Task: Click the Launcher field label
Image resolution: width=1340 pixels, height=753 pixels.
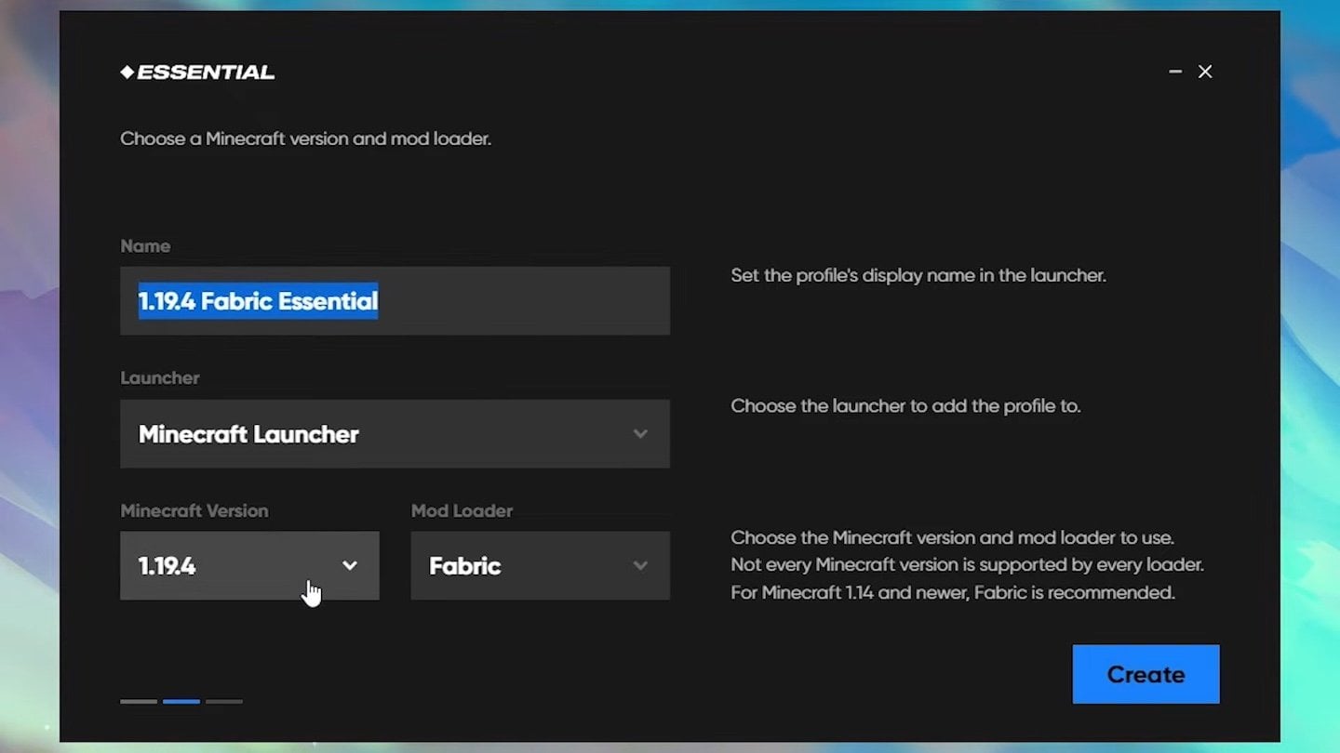Action: coord(160,378)
